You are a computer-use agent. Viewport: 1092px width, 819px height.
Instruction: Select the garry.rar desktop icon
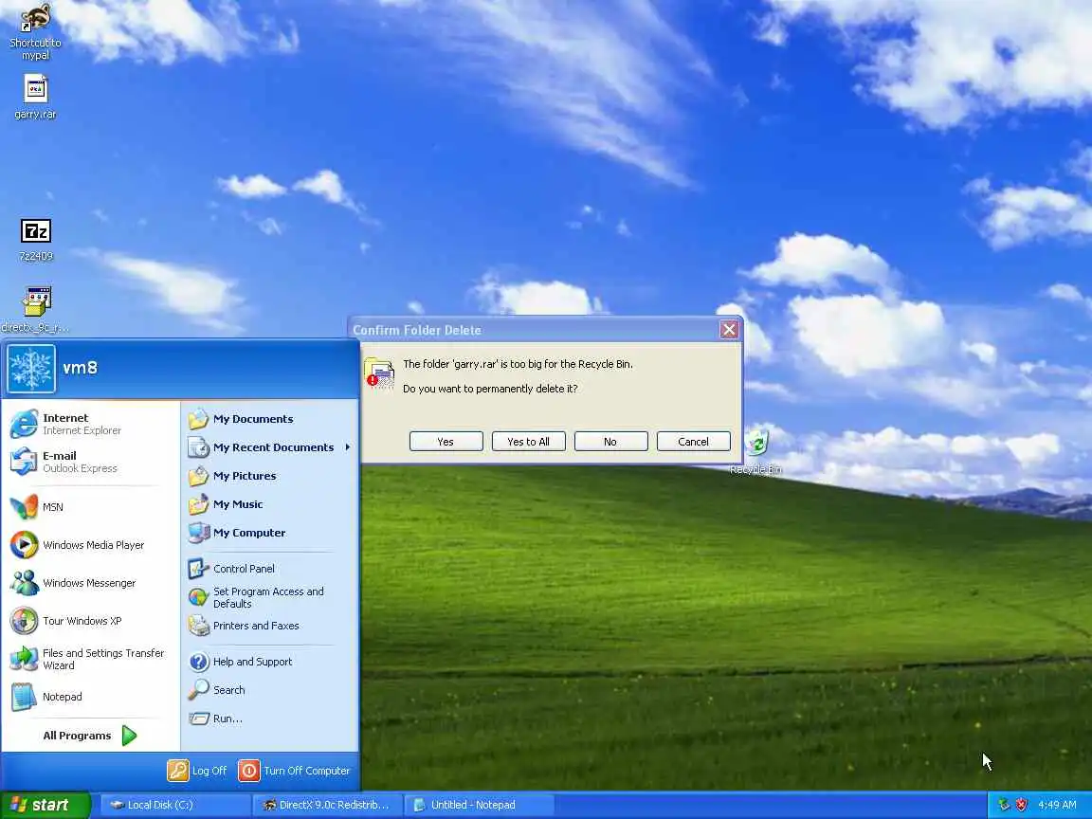pyautogui.click(x=35, y=97)
